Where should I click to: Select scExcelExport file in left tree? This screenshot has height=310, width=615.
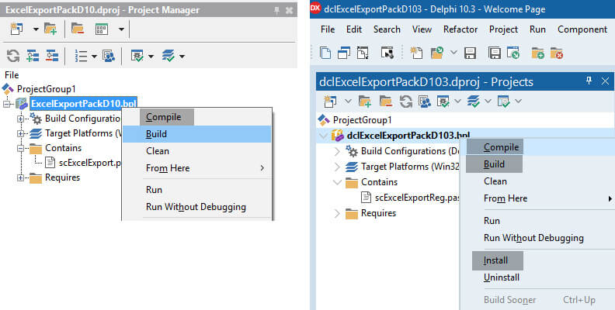[90, 163]
